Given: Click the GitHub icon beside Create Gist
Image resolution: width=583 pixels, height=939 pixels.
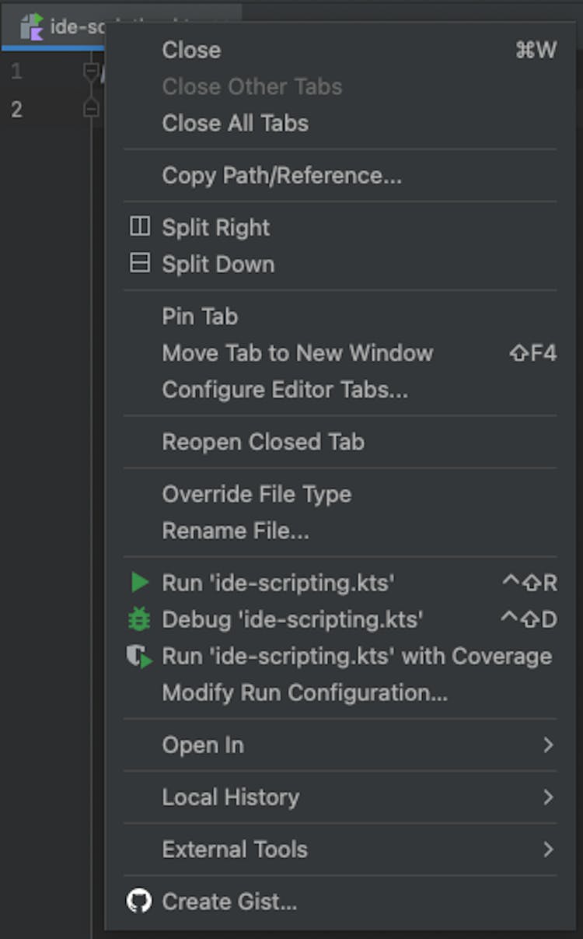Looking at the screenshot, I should (x=139, y=902).
